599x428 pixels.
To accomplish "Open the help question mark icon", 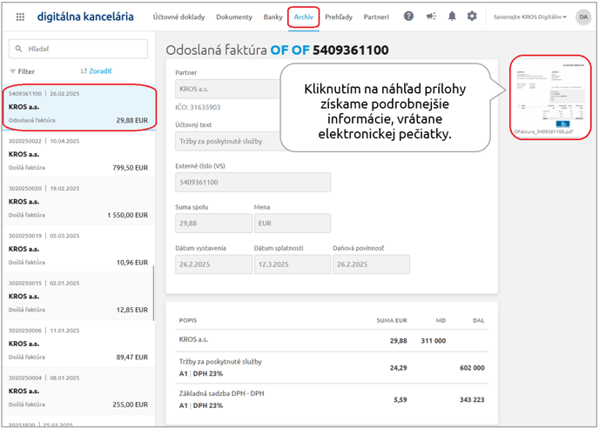I will click(x=408, y=16).
